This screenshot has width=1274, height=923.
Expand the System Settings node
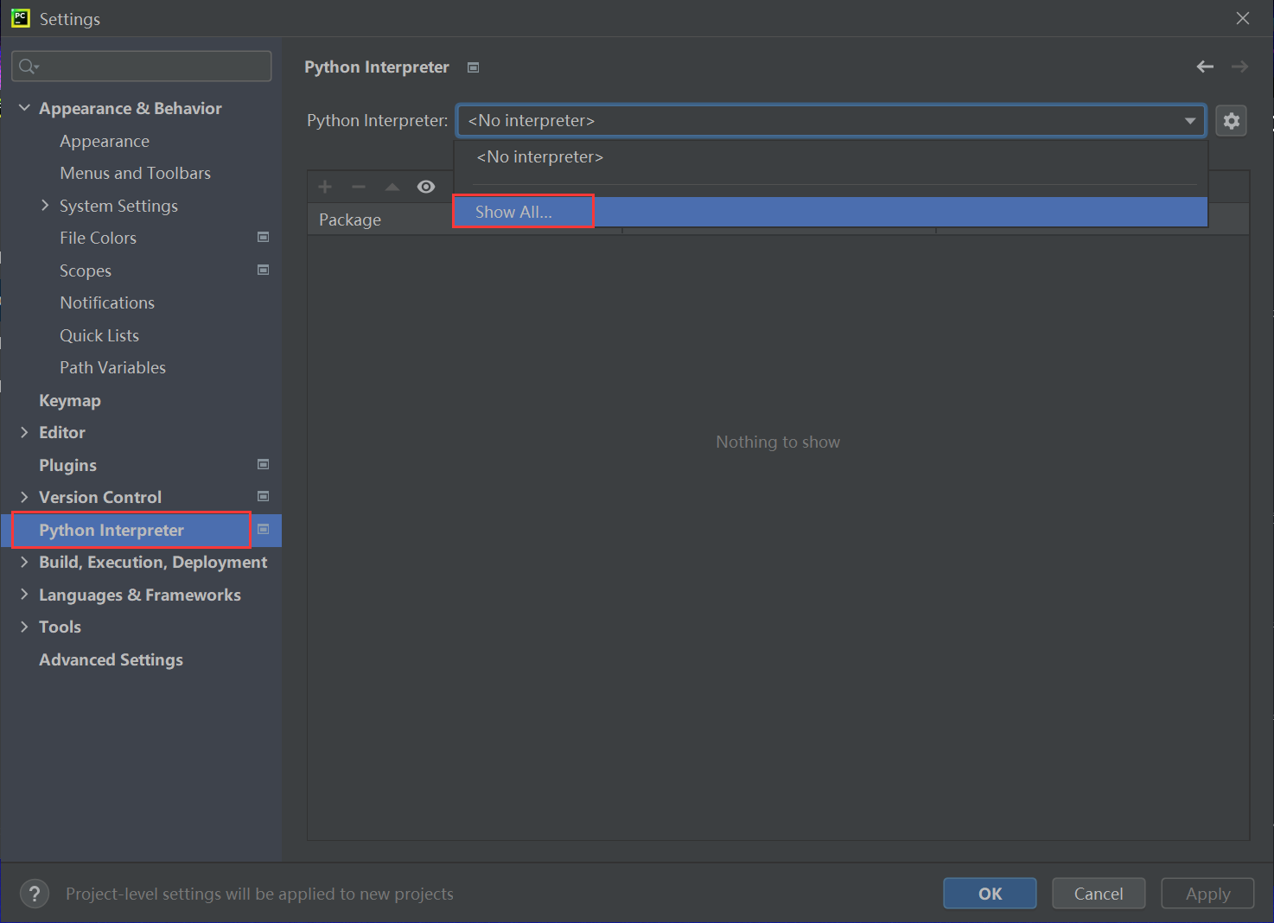(45, 205)
